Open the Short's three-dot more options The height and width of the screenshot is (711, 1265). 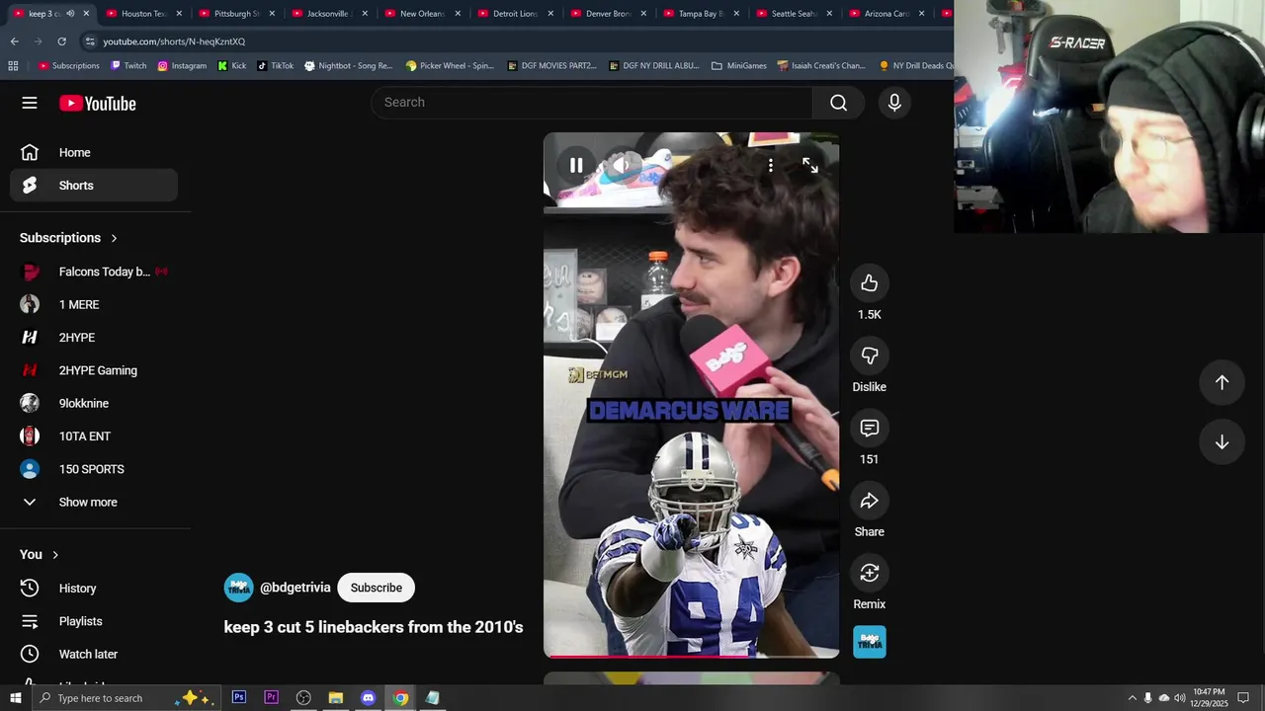pyautogui.click(x=771, y=165)
